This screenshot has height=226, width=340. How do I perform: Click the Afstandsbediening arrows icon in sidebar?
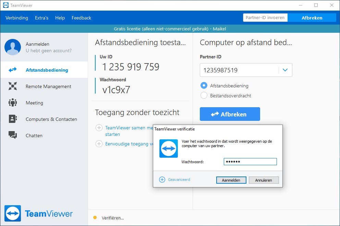point(13,70)
